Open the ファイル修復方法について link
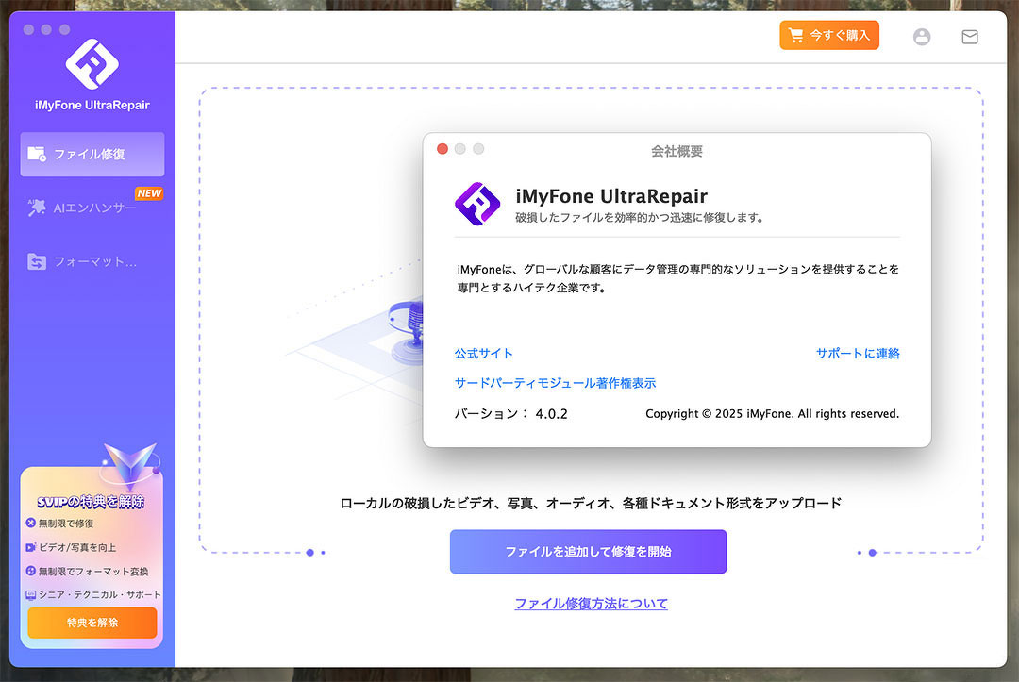Screen dimensions: 1019x682 [591, 604]
